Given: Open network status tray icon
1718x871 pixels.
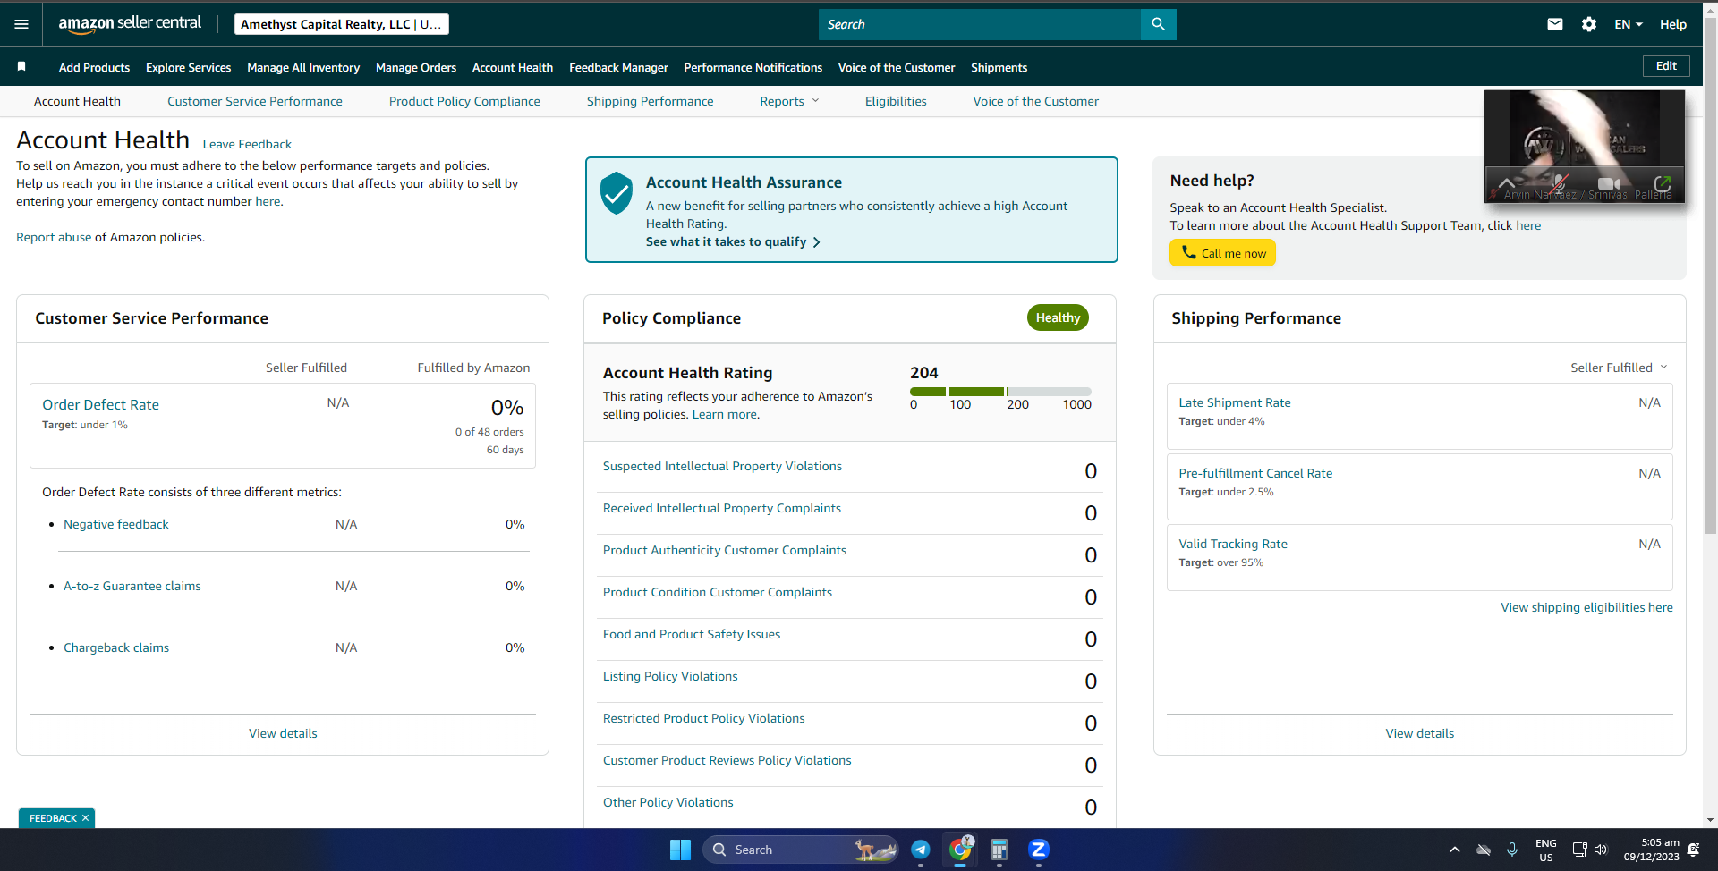Looking at the screenshot, I should click(x=1579, y=850).
